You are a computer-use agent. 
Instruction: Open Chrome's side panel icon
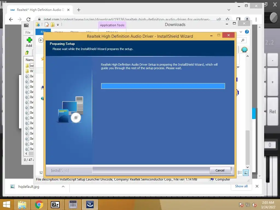coord(238,19)
